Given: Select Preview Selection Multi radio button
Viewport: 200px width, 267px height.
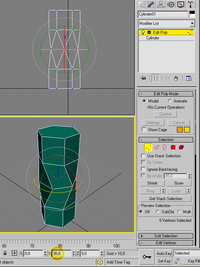Looking at the screenshot, I should tap(179, 212).
